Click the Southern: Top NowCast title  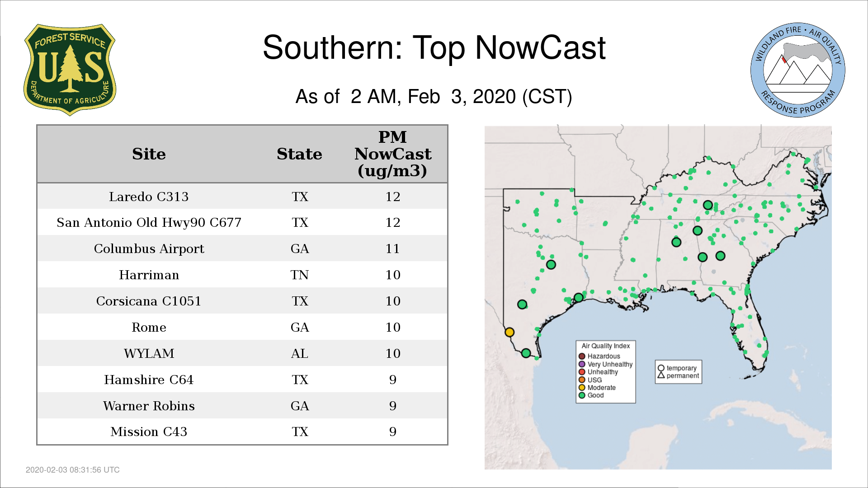(x=434, y=47)
